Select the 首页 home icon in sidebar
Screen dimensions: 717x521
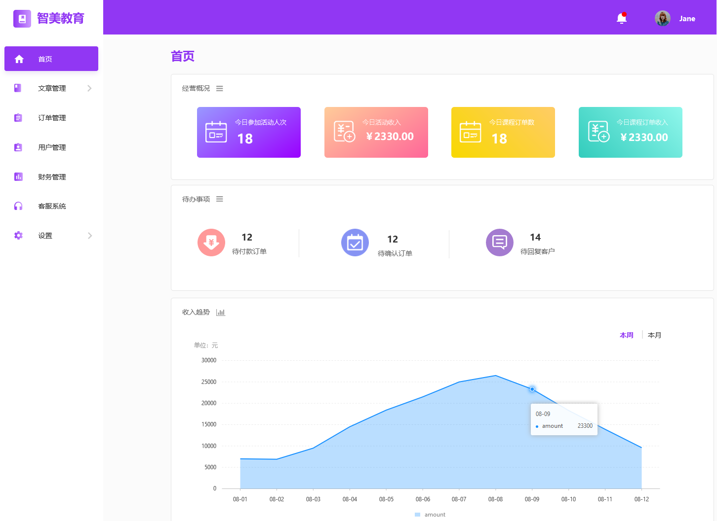coord(19,59)
